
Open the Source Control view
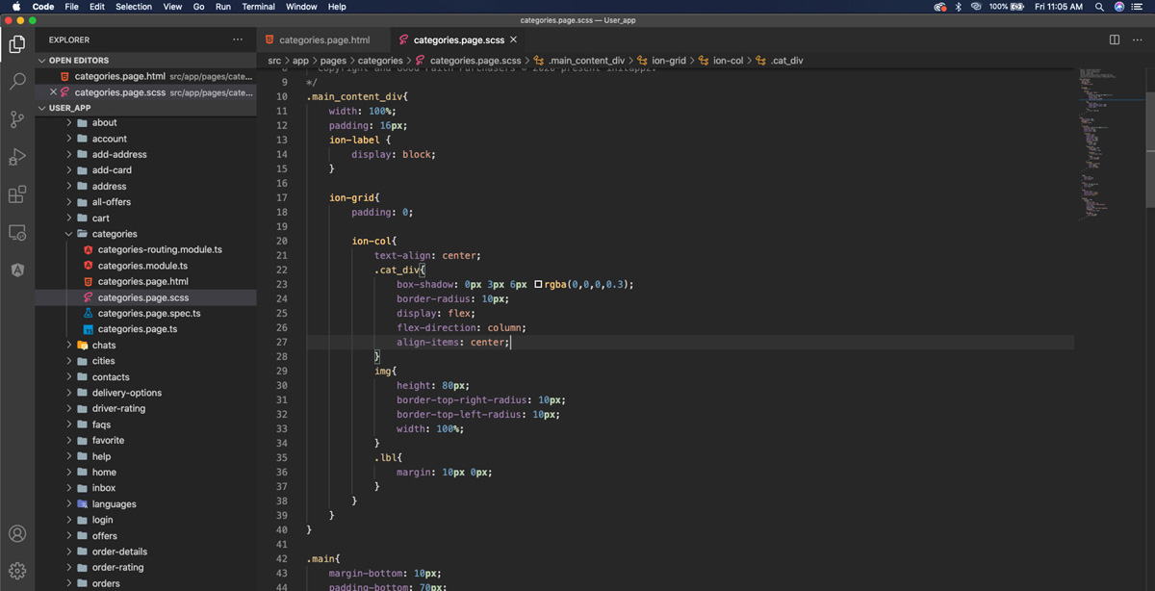click(x=17, y=119)
